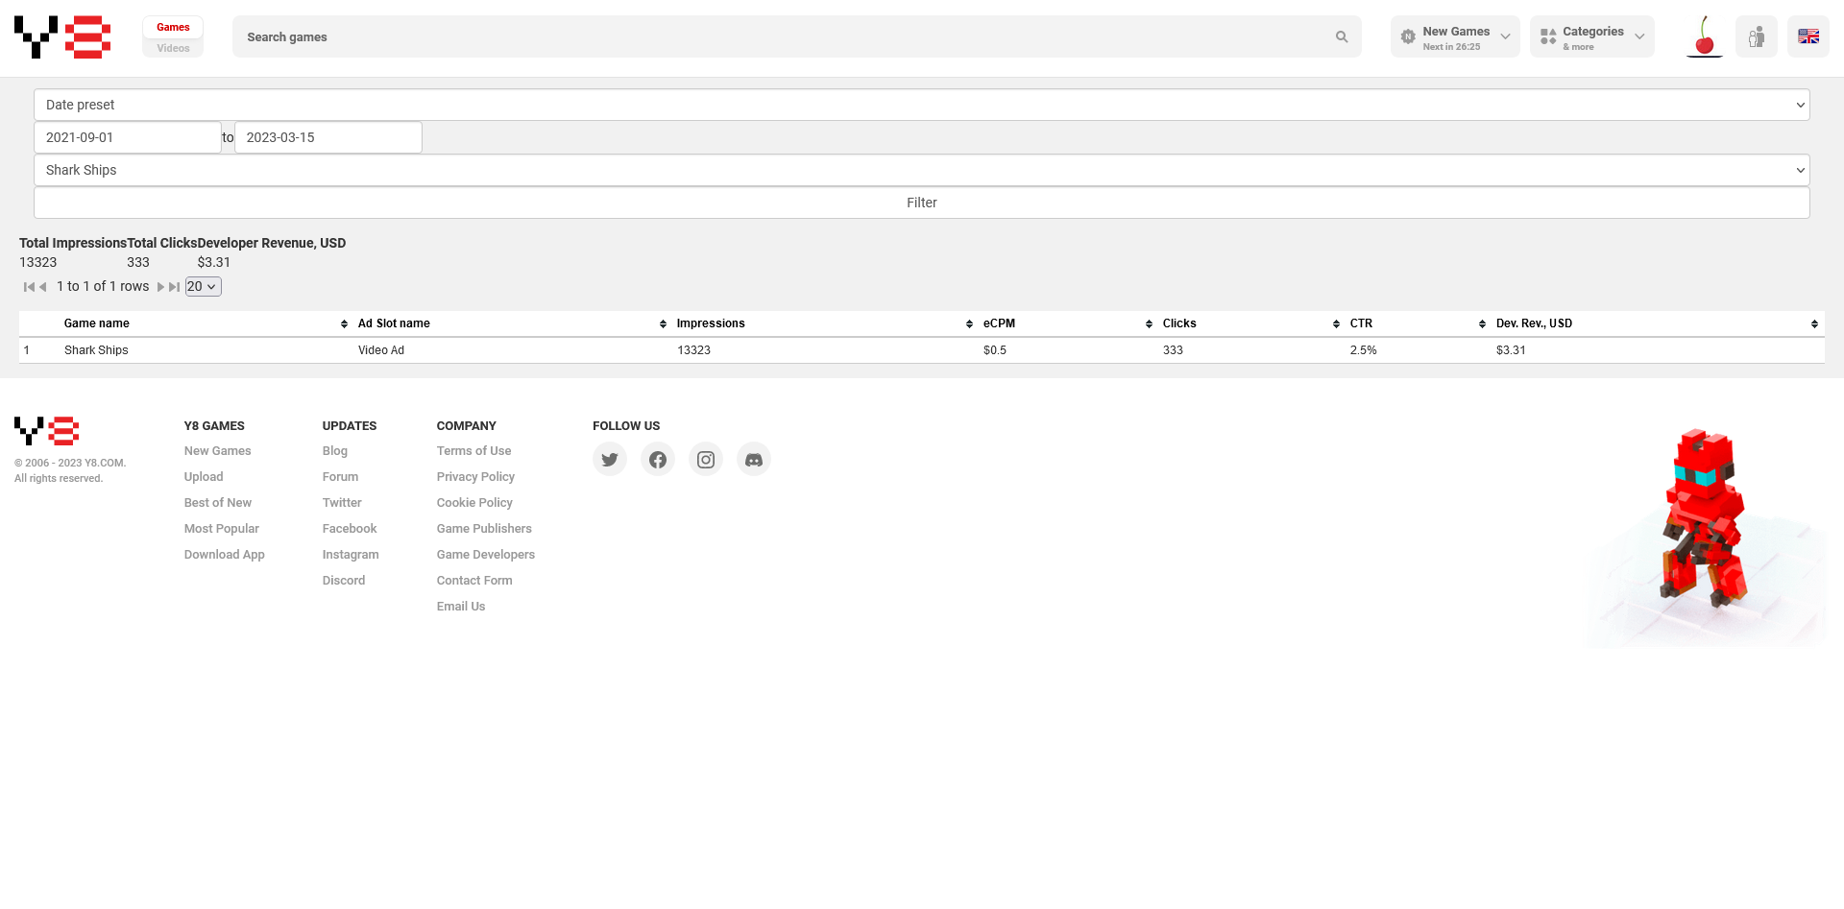Go to previous page of table
The height and width of the screenshot is (909, 1844).
click(43, 287)
